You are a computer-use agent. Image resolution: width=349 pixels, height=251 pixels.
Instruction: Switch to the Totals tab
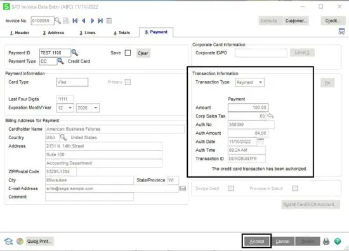click(x=122, y=33)
